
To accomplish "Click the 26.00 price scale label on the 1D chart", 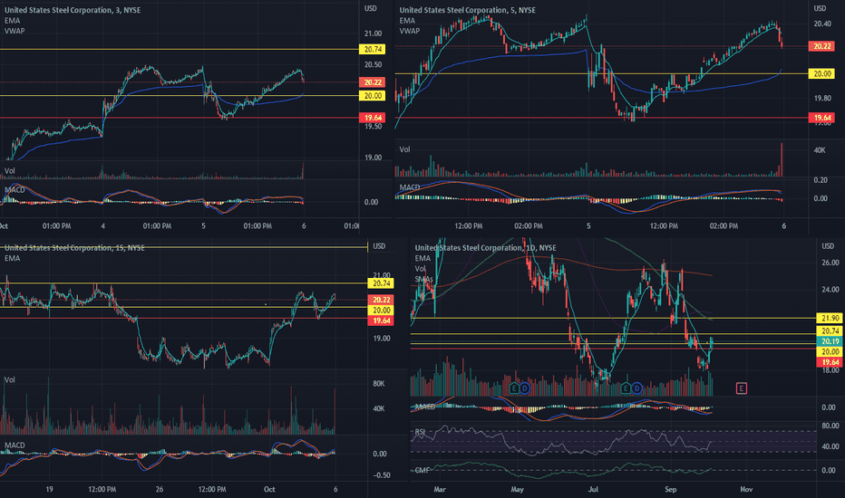I will tap(830, 263).
